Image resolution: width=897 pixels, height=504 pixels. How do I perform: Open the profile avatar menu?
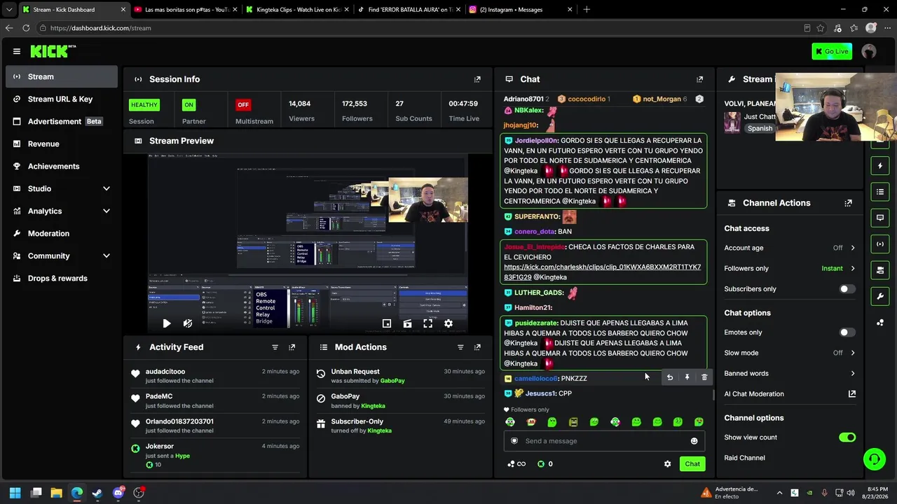[x=869, y=51]
